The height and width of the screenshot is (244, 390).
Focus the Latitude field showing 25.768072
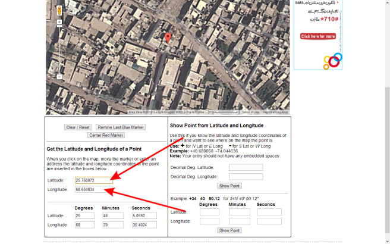pyautogui.click(x=93, y=180)
